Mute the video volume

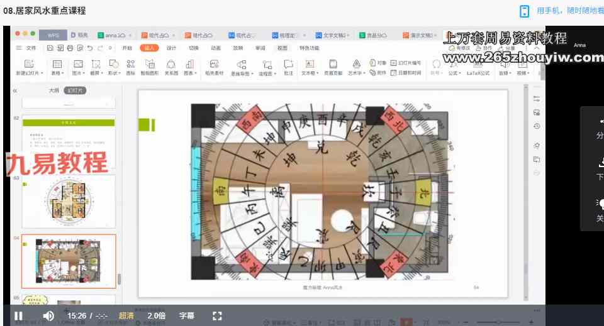point(48,315)
